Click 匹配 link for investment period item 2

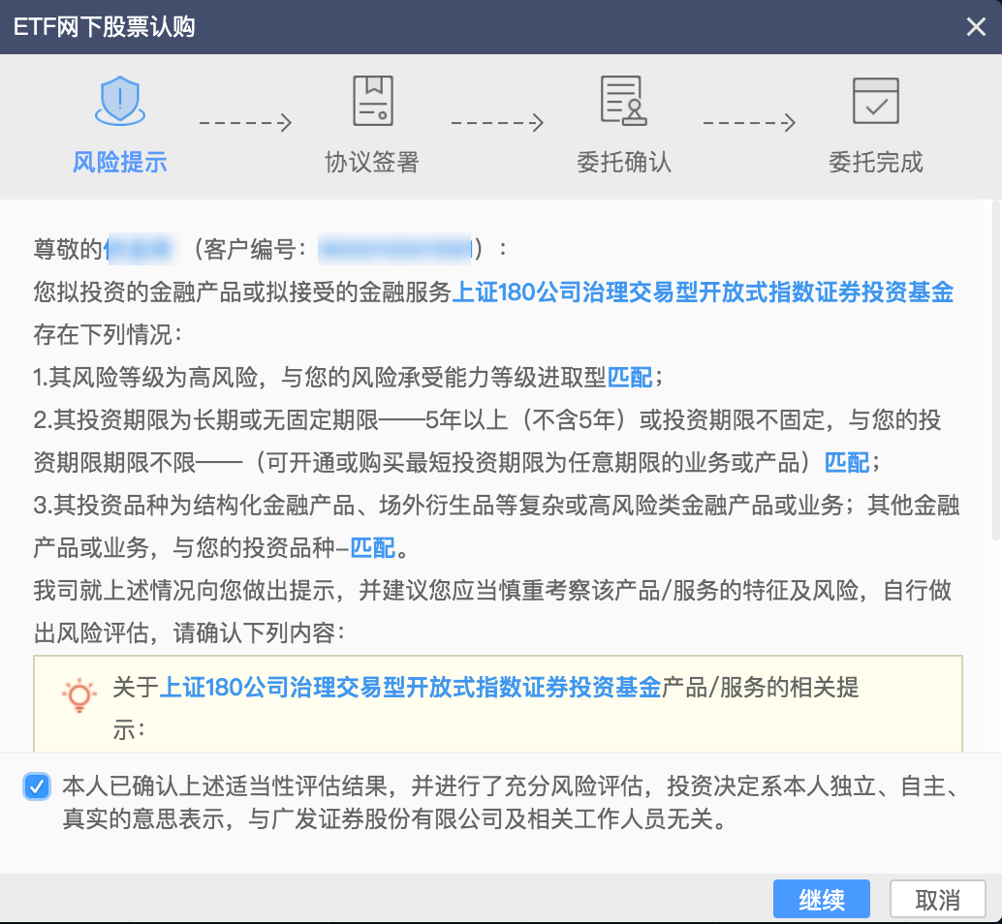click(847, 463)
